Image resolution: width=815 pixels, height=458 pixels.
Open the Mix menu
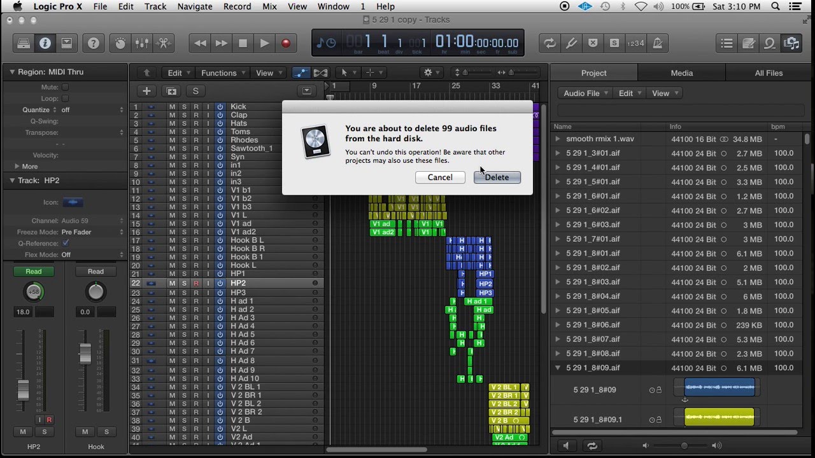[269, 6]
